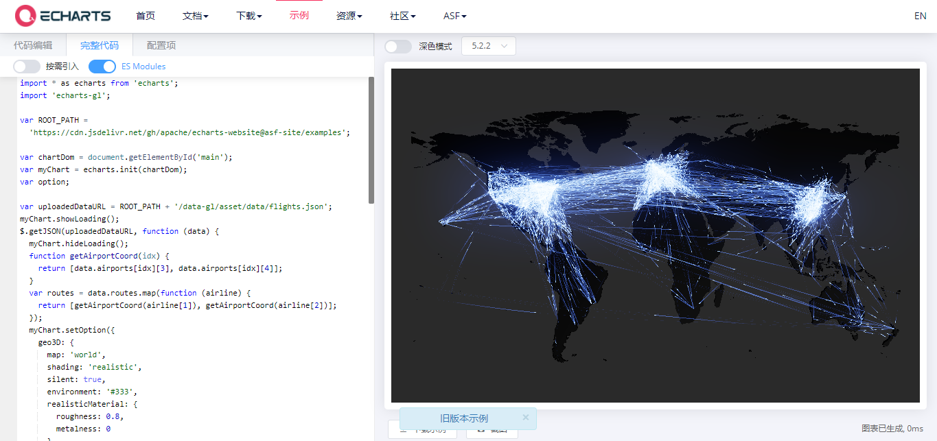Enable 深色模式 dark mode toggle

398,46
